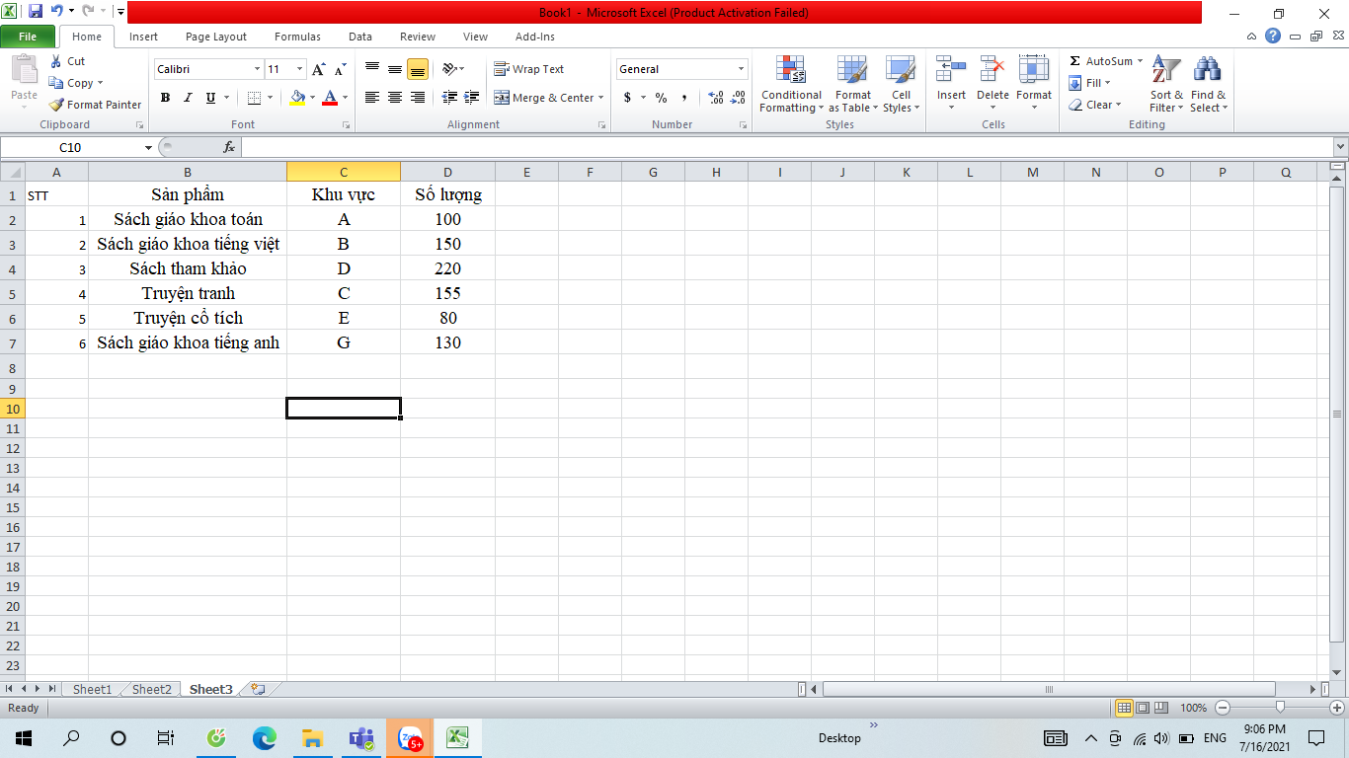This screenshot has width=1349, height=758.
Task: Switch to Page Layout view in status bar
Action: point(1143,708)
